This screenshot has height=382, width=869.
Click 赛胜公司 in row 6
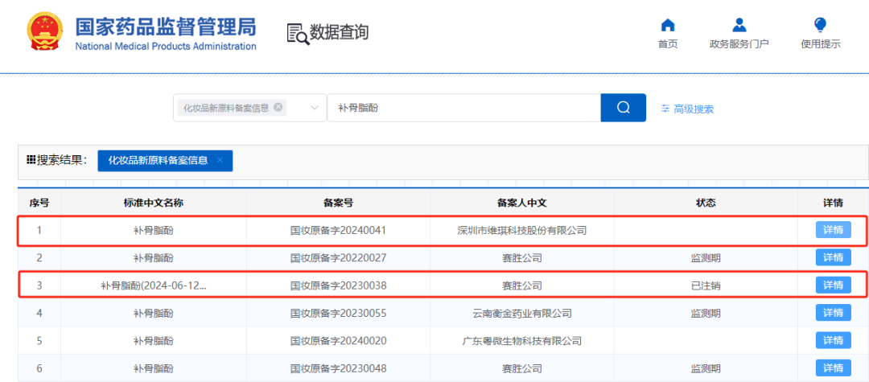(521, 368)
